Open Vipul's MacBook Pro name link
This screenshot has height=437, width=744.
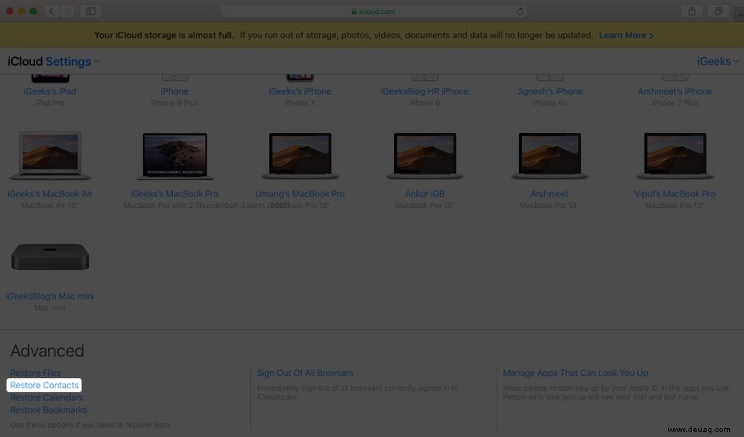coord(675,193)
